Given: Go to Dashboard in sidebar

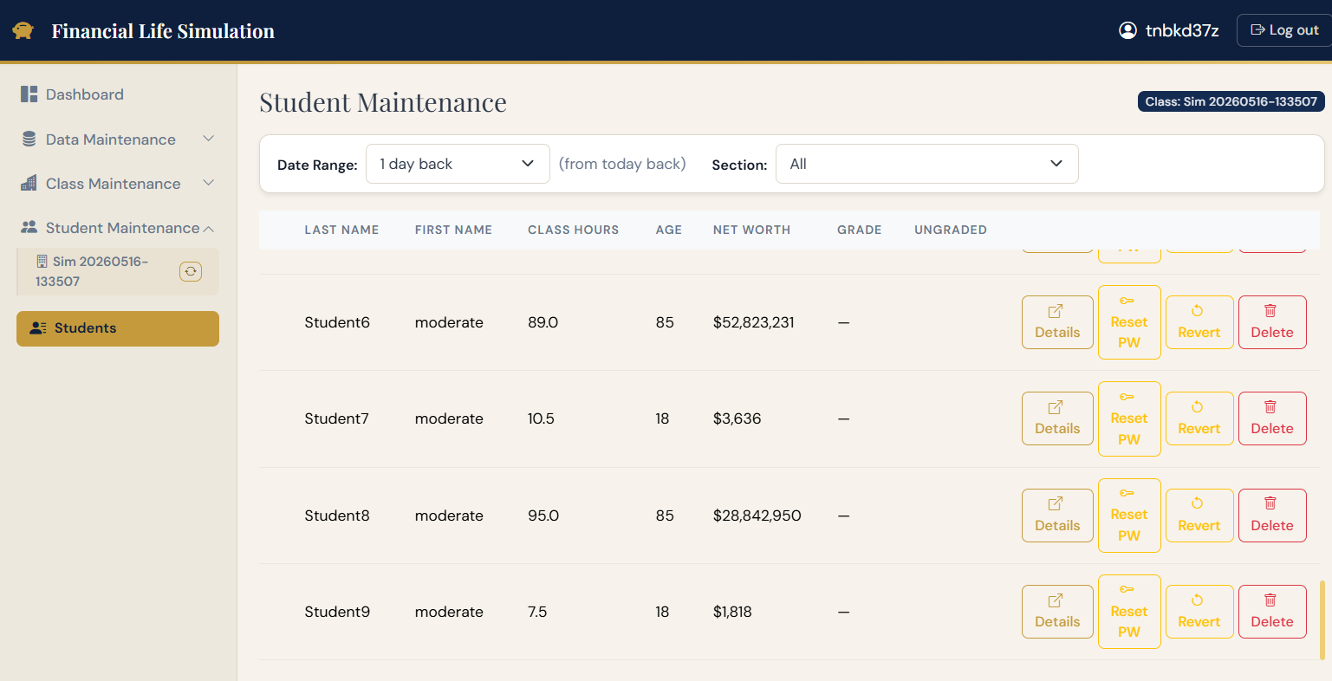Looking at the screenshot, I should pos(118,94).
